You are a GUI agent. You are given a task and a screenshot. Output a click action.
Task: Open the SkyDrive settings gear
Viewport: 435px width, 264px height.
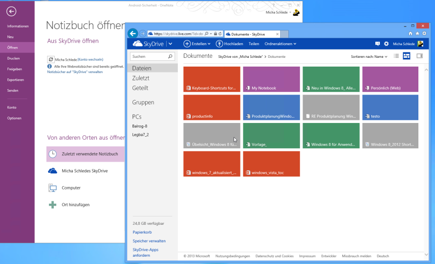(x=386, y=44)
